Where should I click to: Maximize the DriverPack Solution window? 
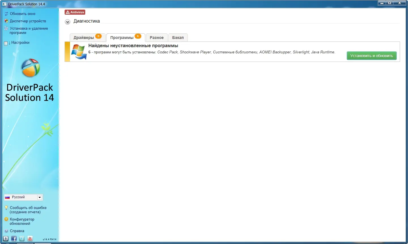[390, 3]
